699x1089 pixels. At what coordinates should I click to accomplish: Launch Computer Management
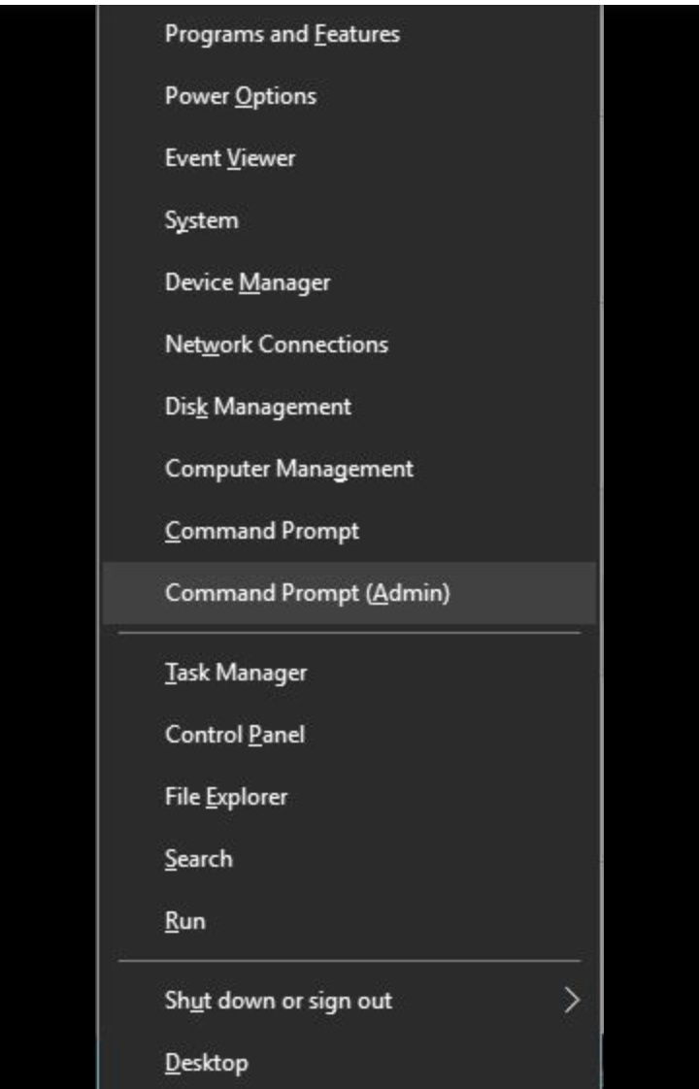pyautogui.click(x=289, y=469)
